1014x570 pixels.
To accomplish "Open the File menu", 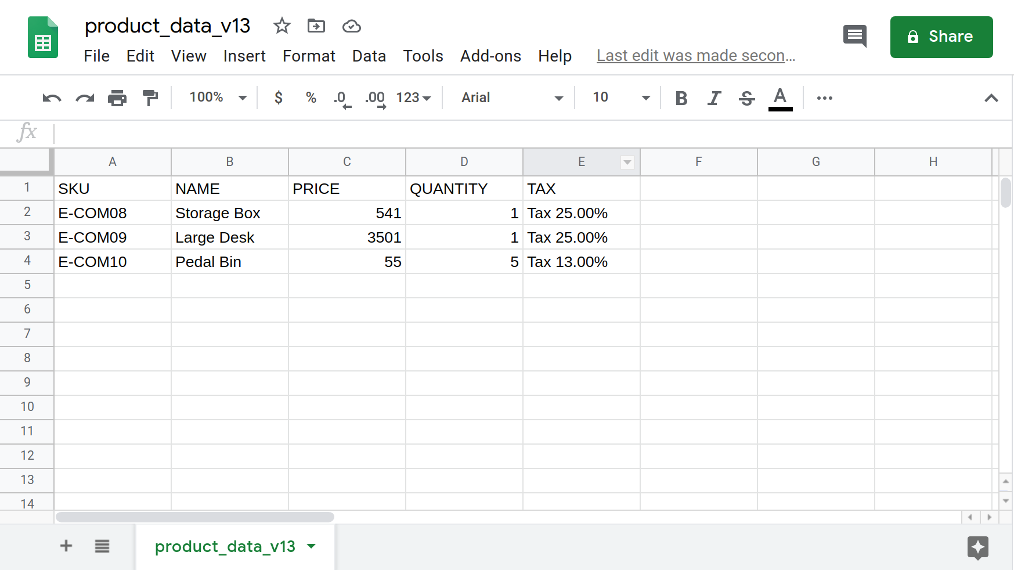I will tap(96, 56).
